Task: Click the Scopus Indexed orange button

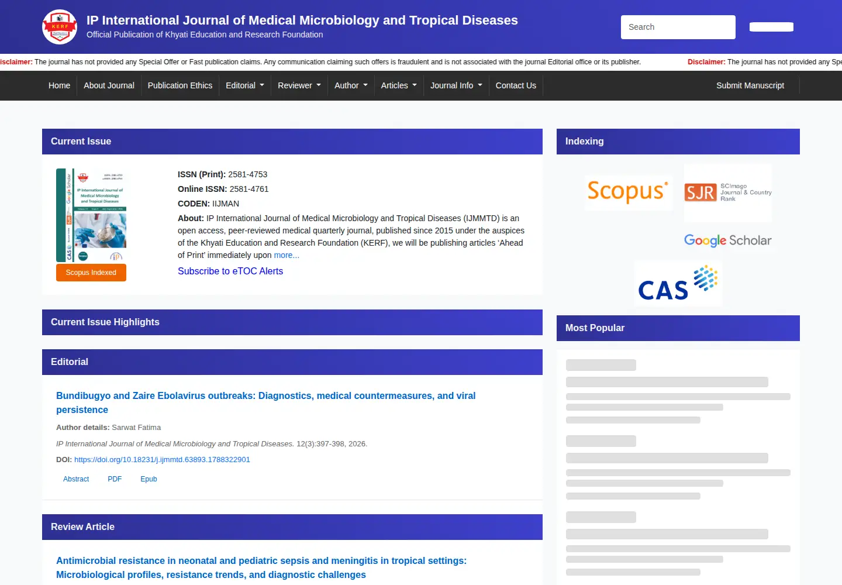Action: pyautogui.click(x=91, y=273)
